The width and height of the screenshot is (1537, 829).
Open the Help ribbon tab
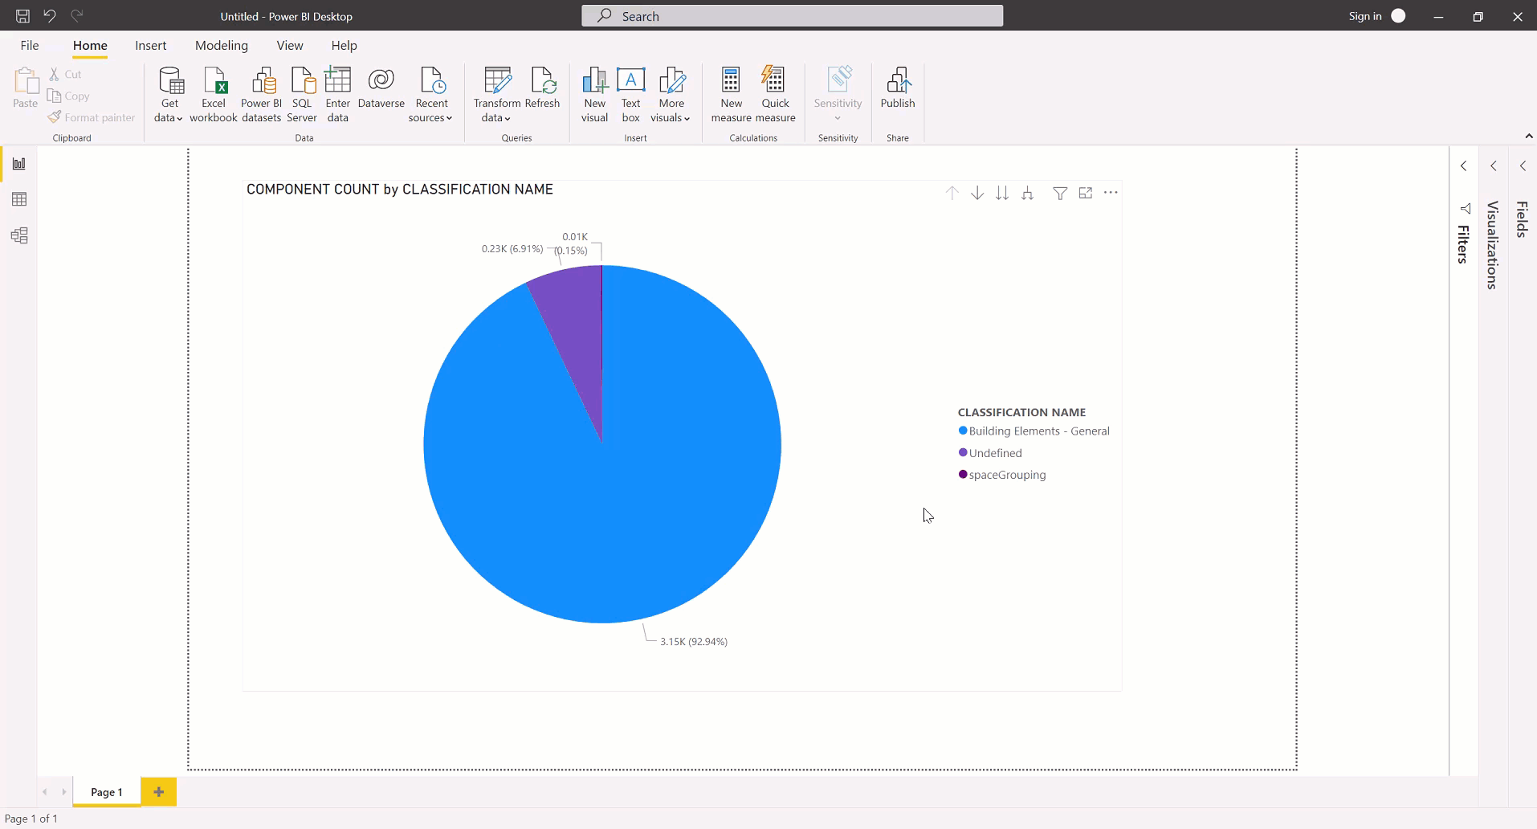tap(344, 46)
